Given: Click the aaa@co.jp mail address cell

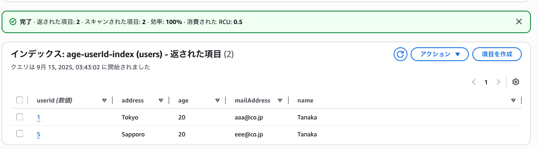Looking at the screenshot, I should coord(249,117).
